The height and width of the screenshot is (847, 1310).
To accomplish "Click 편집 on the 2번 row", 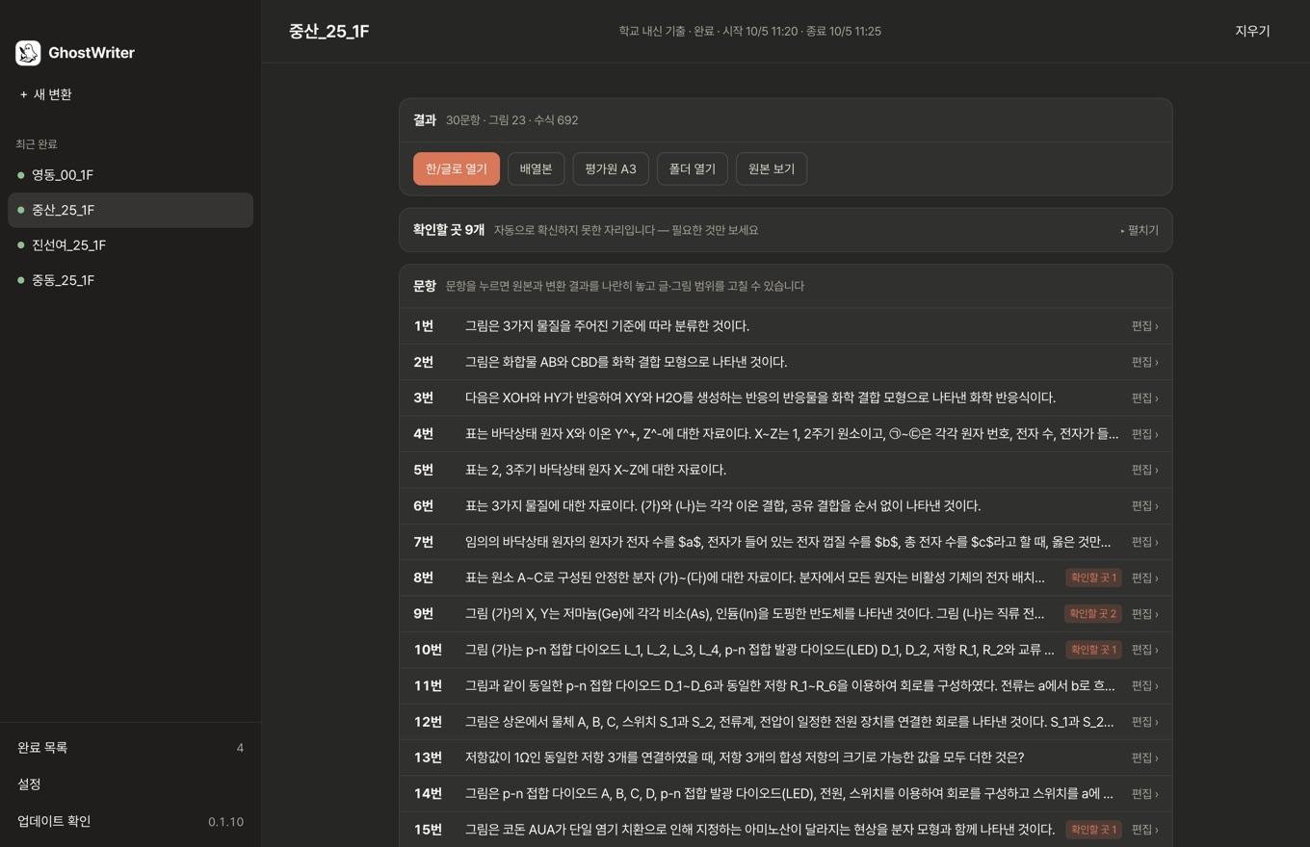I will (1145, 362).
